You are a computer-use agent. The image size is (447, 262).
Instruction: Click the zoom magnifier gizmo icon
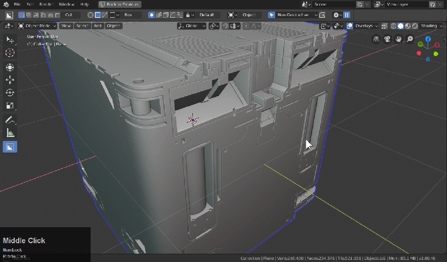coord(410,39)
